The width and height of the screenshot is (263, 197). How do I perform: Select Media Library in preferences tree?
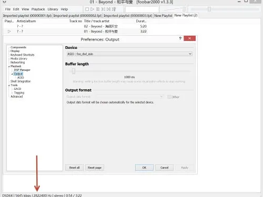point(19,59)
